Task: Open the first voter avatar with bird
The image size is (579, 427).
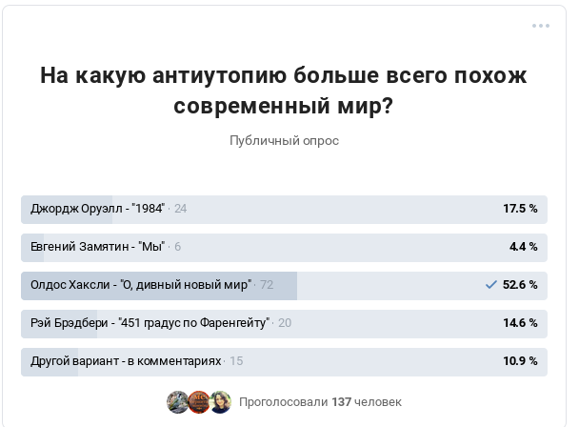Action: 178,402
